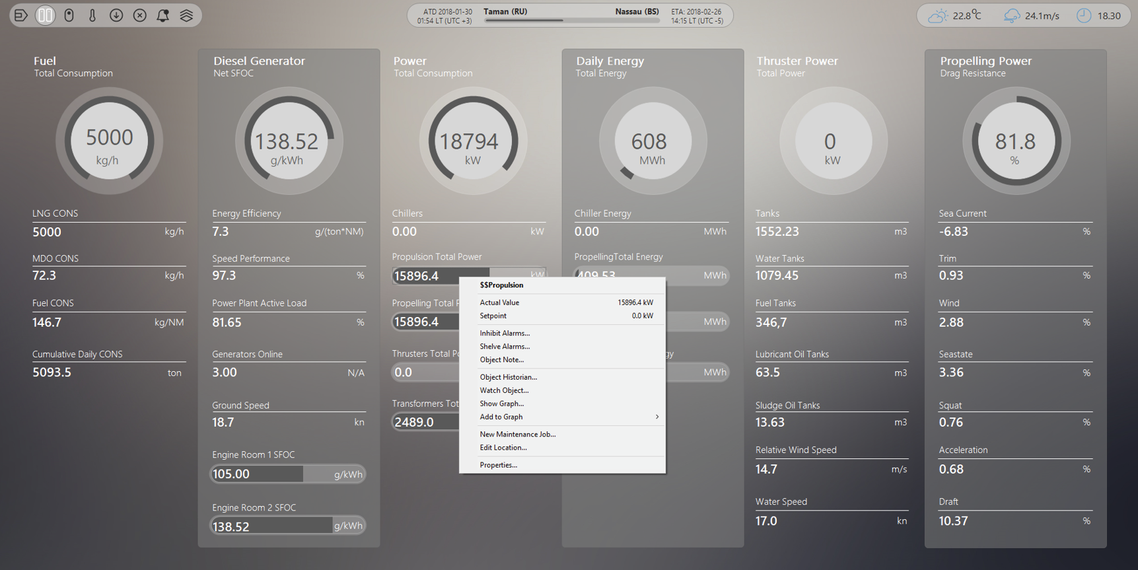Click the Power Plant Active Load value 81.65

227,322
